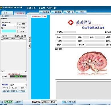Click the 检查号 field in report

[x=69, y=32]
